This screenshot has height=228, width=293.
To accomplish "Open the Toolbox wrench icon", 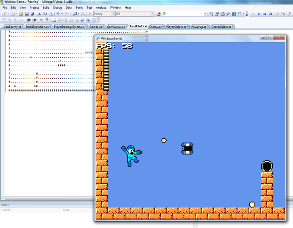I will [x=228, y=14].
